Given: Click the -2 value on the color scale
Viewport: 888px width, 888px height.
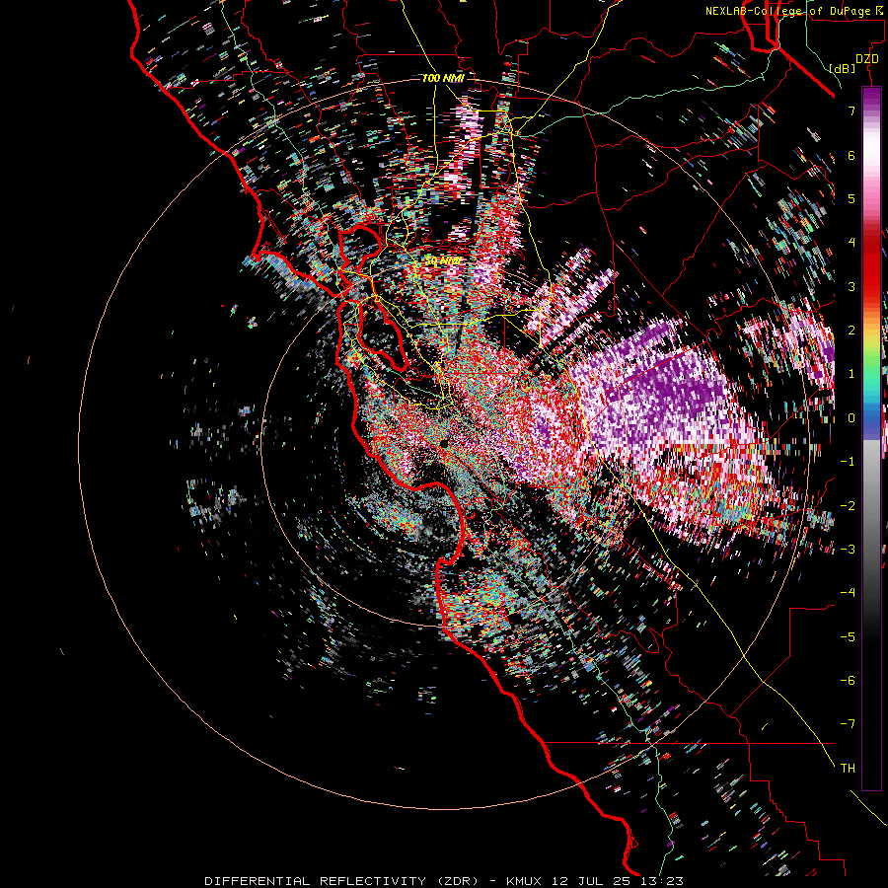Looking at the screenshot, I should (x=848, y=506).
